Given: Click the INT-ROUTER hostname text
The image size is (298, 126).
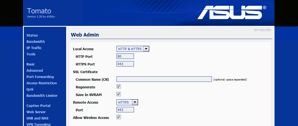Looking at the screenshot, I should pyautogui.click(x=262, y=30).
